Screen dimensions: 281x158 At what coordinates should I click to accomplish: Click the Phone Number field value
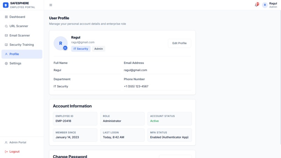(x=136, y=86)
